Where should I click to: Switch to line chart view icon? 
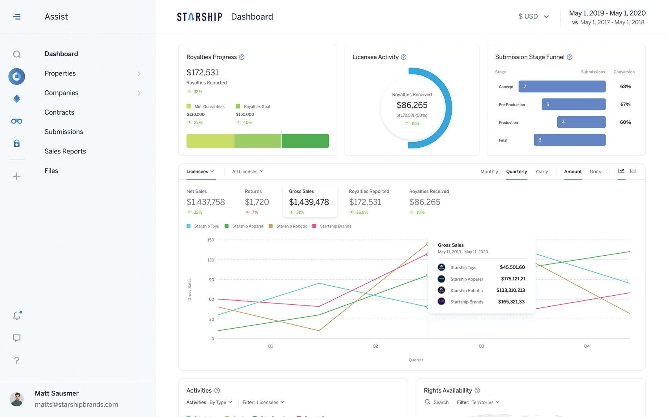[621, 171]
